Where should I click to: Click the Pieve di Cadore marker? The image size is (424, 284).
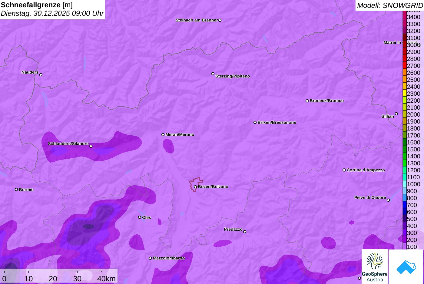point(388,200)
